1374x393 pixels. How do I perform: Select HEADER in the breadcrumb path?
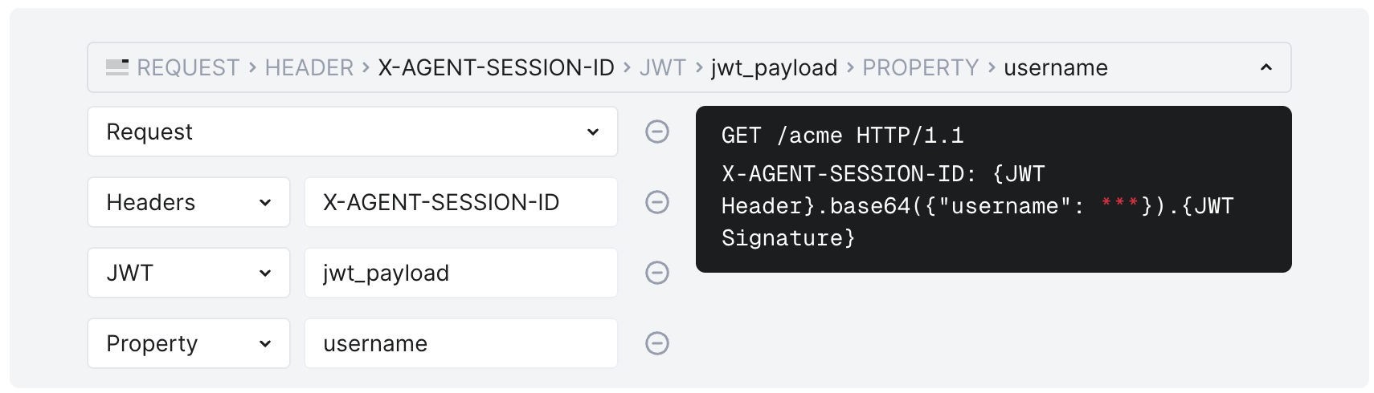click(x=309, y=67)
